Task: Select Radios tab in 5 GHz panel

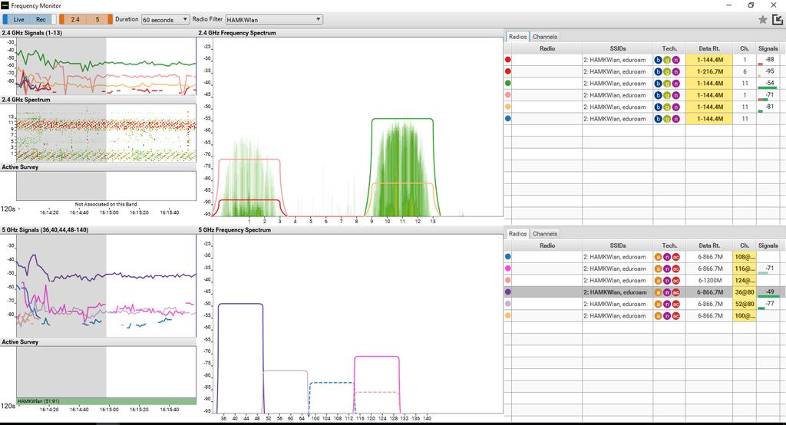Action: click(x=518, y=233)
